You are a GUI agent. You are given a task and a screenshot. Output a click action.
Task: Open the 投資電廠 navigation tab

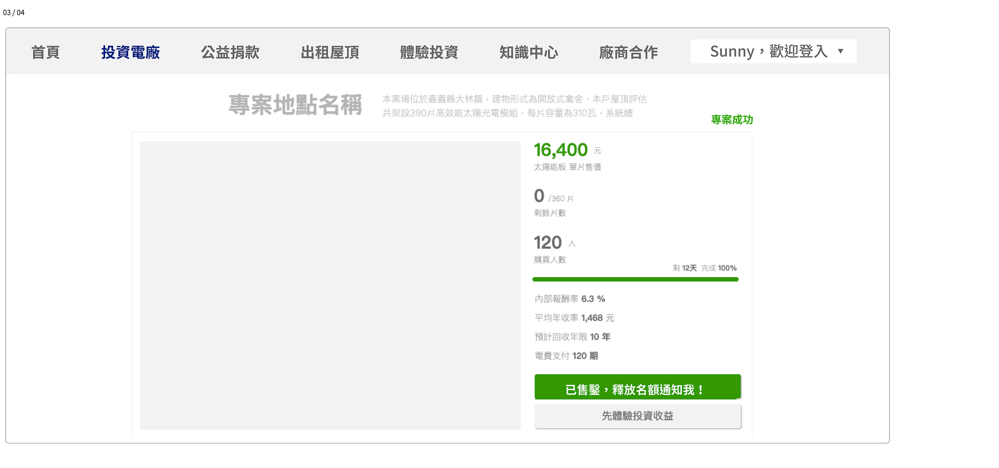point(131,52)
